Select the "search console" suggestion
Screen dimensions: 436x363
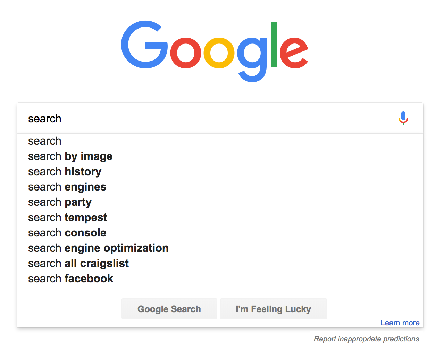click(x=67, y=233)
